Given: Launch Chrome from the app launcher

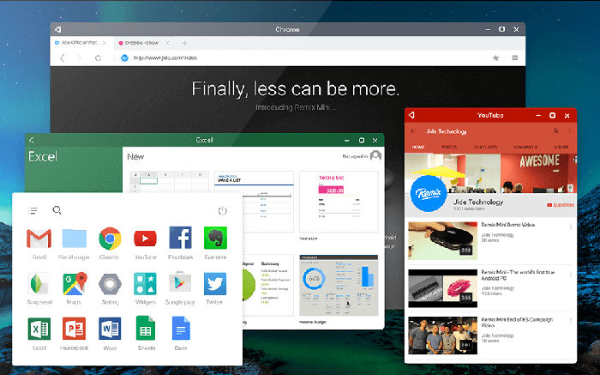Looking at the screenshot, I should point(110,239).
